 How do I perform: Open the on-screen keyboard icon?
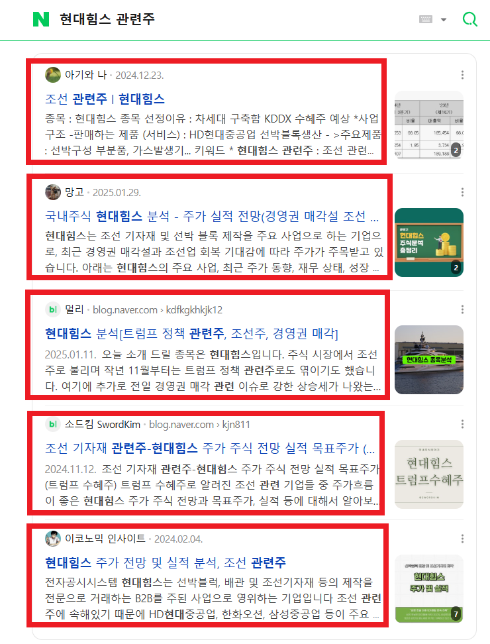point(426,19)
